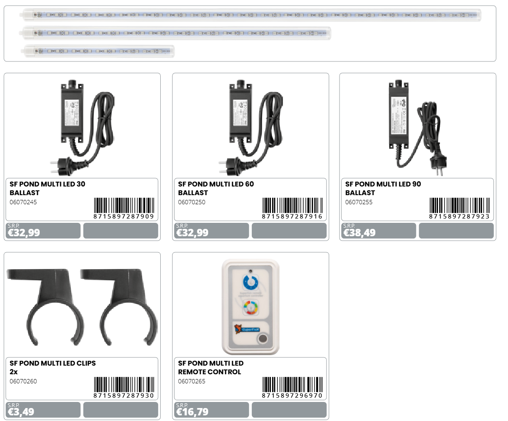Select the title SF POND MULTI LED 60 BALLAST
The width and height of the screenshot is (508, 421).
coord(216,188)
